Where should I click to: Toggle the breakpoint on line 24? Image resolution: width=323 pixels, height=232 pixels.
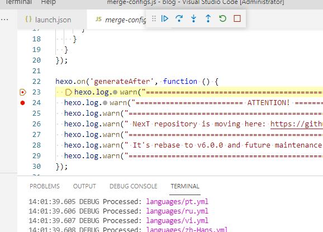tap(23, 103)
